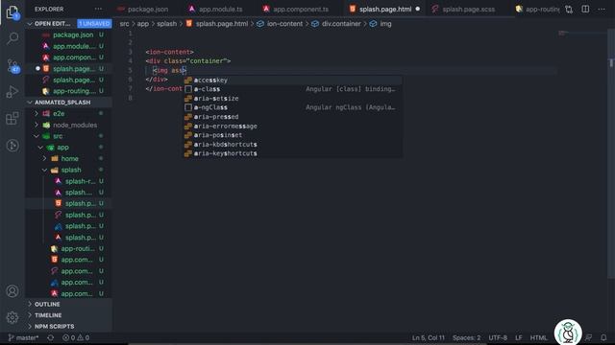This screenshot has width=615, height=345.
Task: Select aria-posinset suggestion
Action: [x=293, y=135]
